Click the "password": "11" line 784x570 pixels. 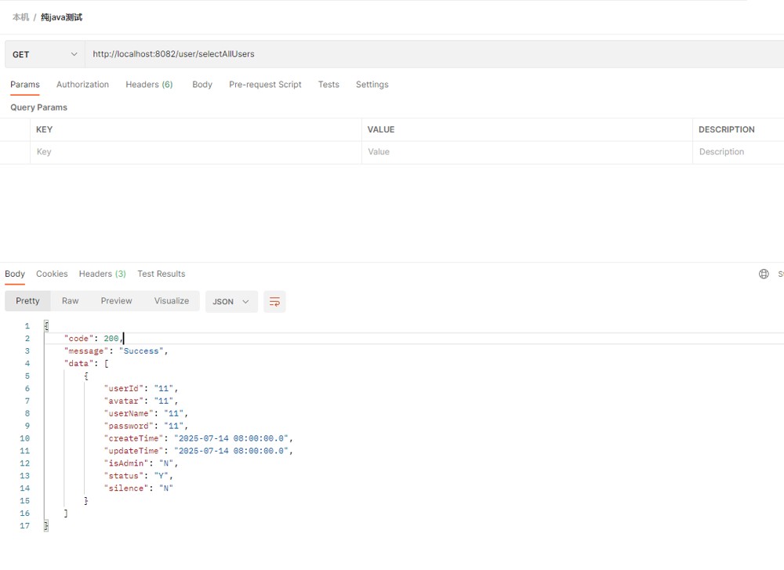(146, 426)
